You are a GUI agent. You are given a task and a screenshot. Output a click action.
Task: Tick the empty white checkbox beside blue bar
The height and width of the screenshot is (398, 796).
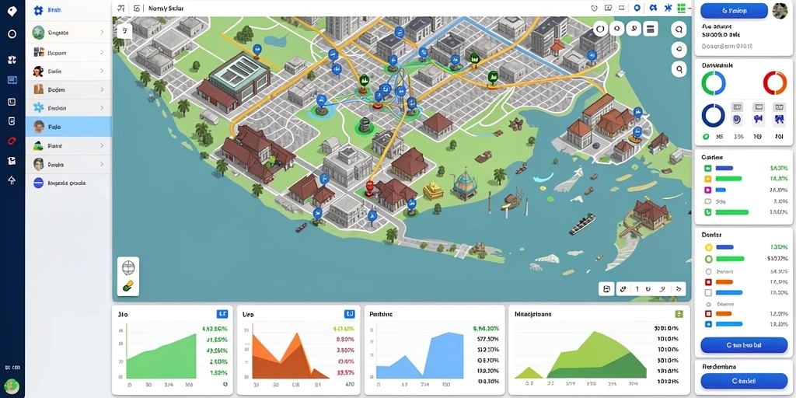pos(708,292)
